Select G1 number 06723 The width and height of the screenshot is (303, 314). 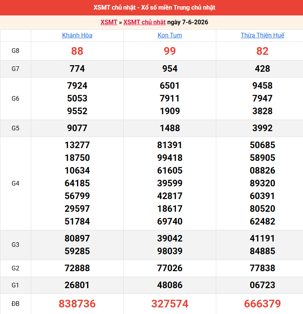(263, 285)
